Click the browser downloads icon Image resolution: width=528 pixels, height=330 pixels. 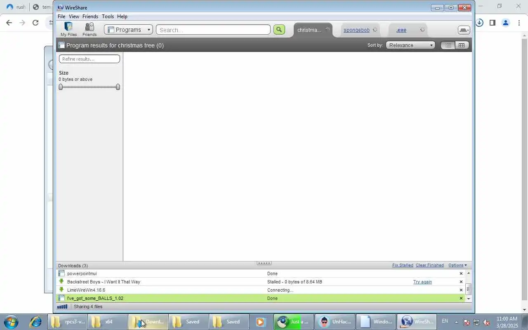(479, 23)
